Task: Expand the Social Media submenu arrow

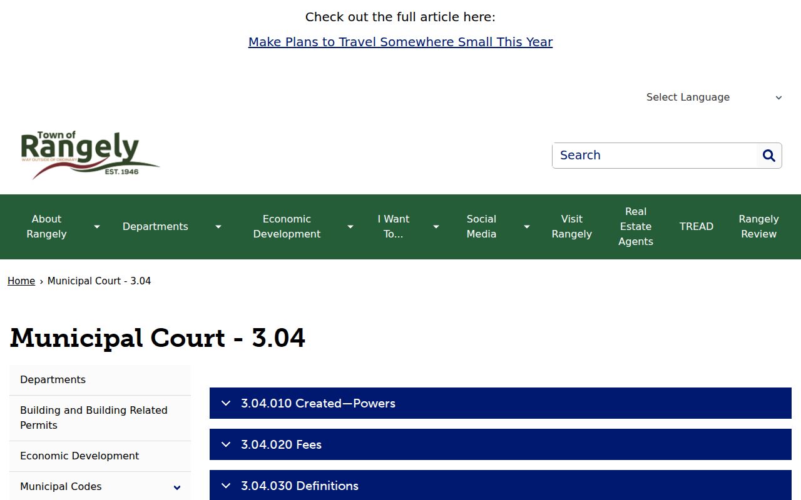Action: [527, 227]
